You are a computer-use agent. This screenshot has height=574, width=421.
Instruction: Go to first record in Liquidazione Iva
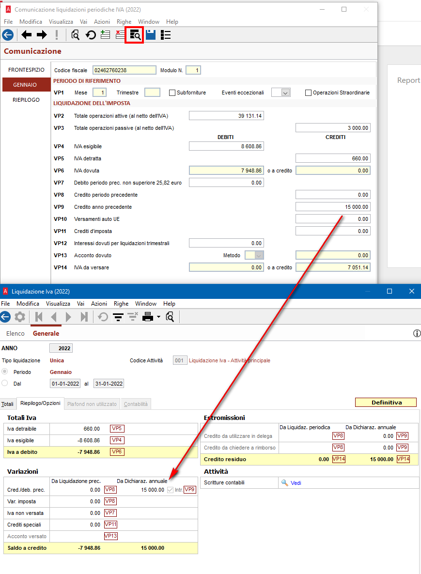coord(38,317)
